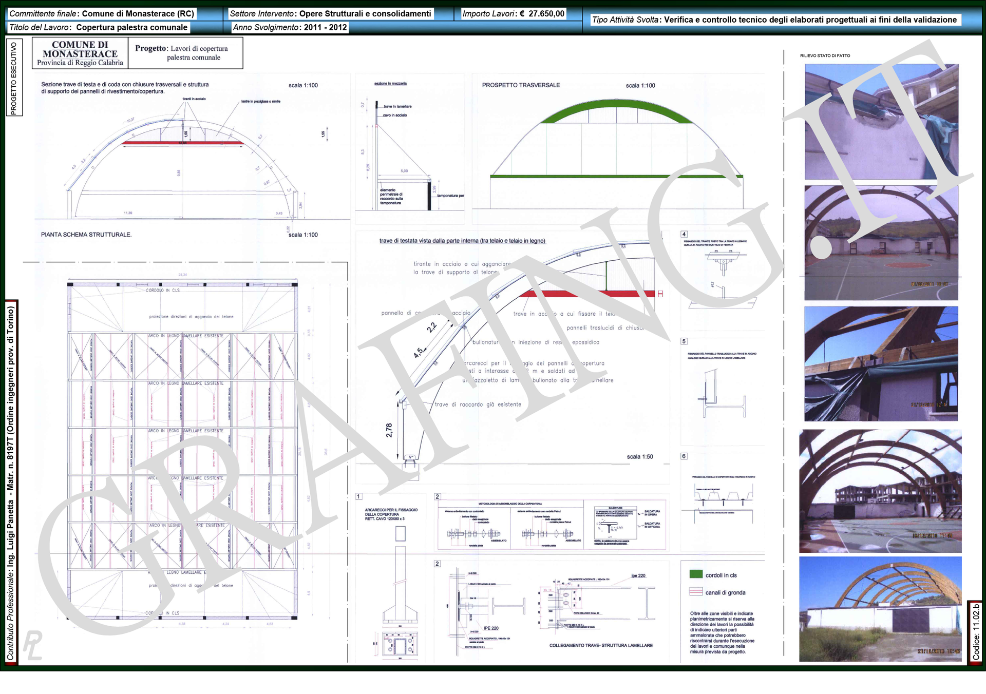Open the bottom exterior photo of arched structure
This screenshot has width=986, height=694.
coord(880,609)
